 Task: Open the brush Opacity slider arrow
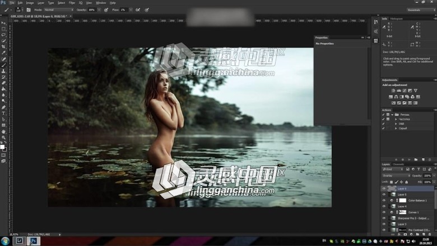(99, 10)
